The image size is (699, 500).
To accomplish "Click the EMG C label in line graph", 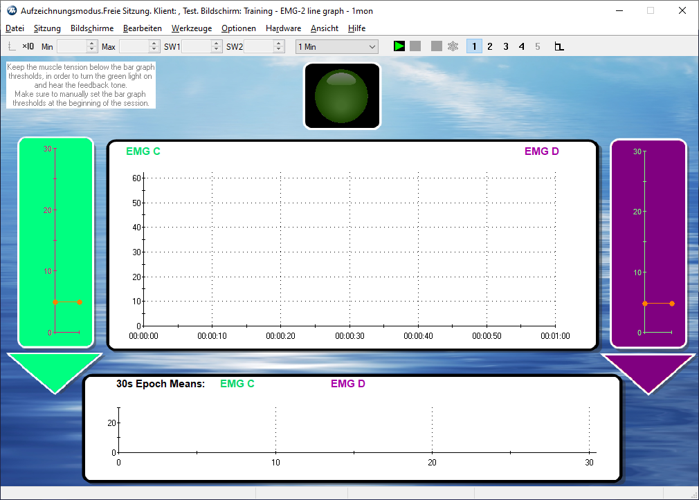I will [143, 151].
